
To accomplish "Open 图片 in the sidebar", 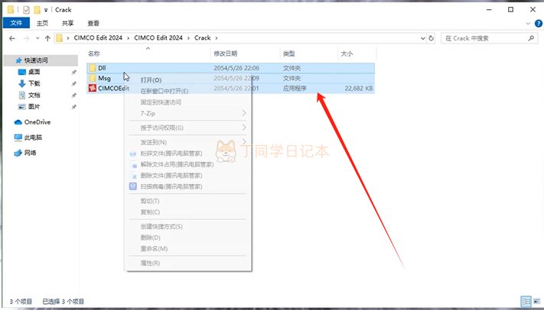I will [x=34, y=107].
